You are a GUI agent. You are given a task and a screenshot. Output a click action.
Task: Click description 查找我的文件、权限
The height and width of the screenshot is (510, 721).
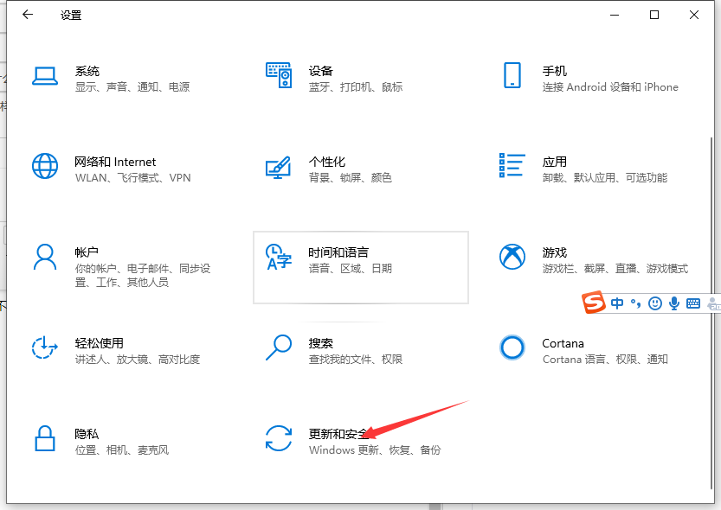click(356, 359)
